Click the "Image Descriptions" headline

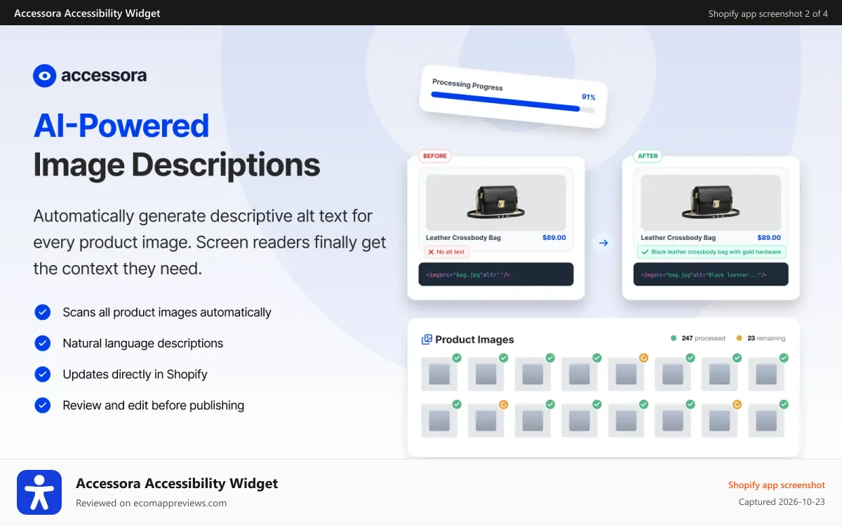[177, 166]
